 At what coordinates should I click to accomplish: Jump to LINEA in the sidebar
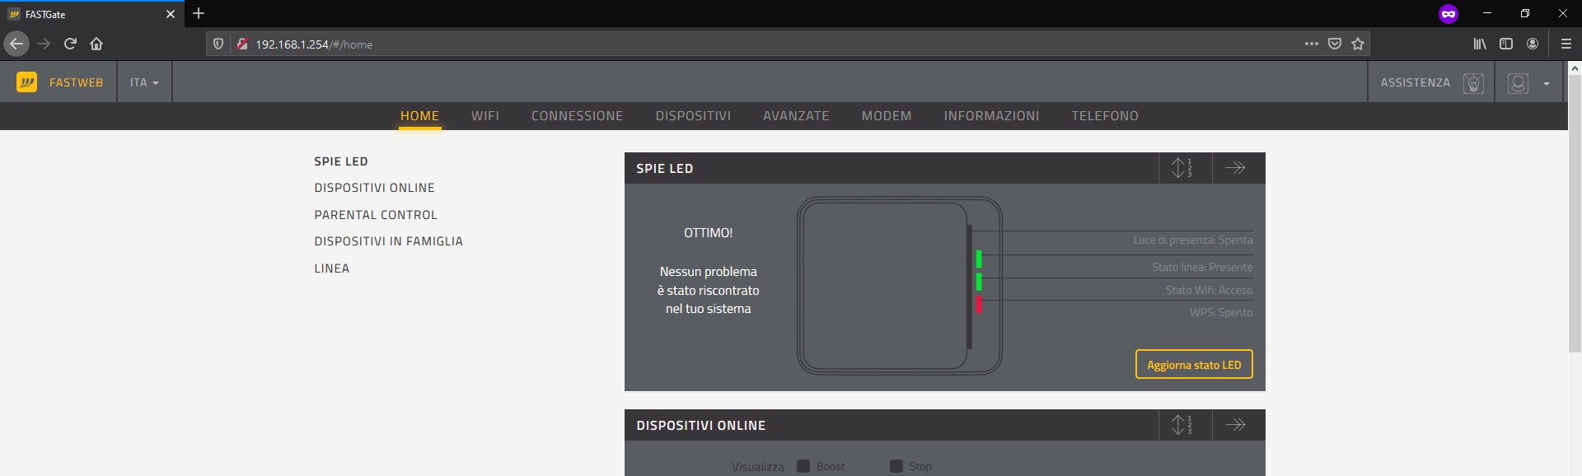(331, 268)
